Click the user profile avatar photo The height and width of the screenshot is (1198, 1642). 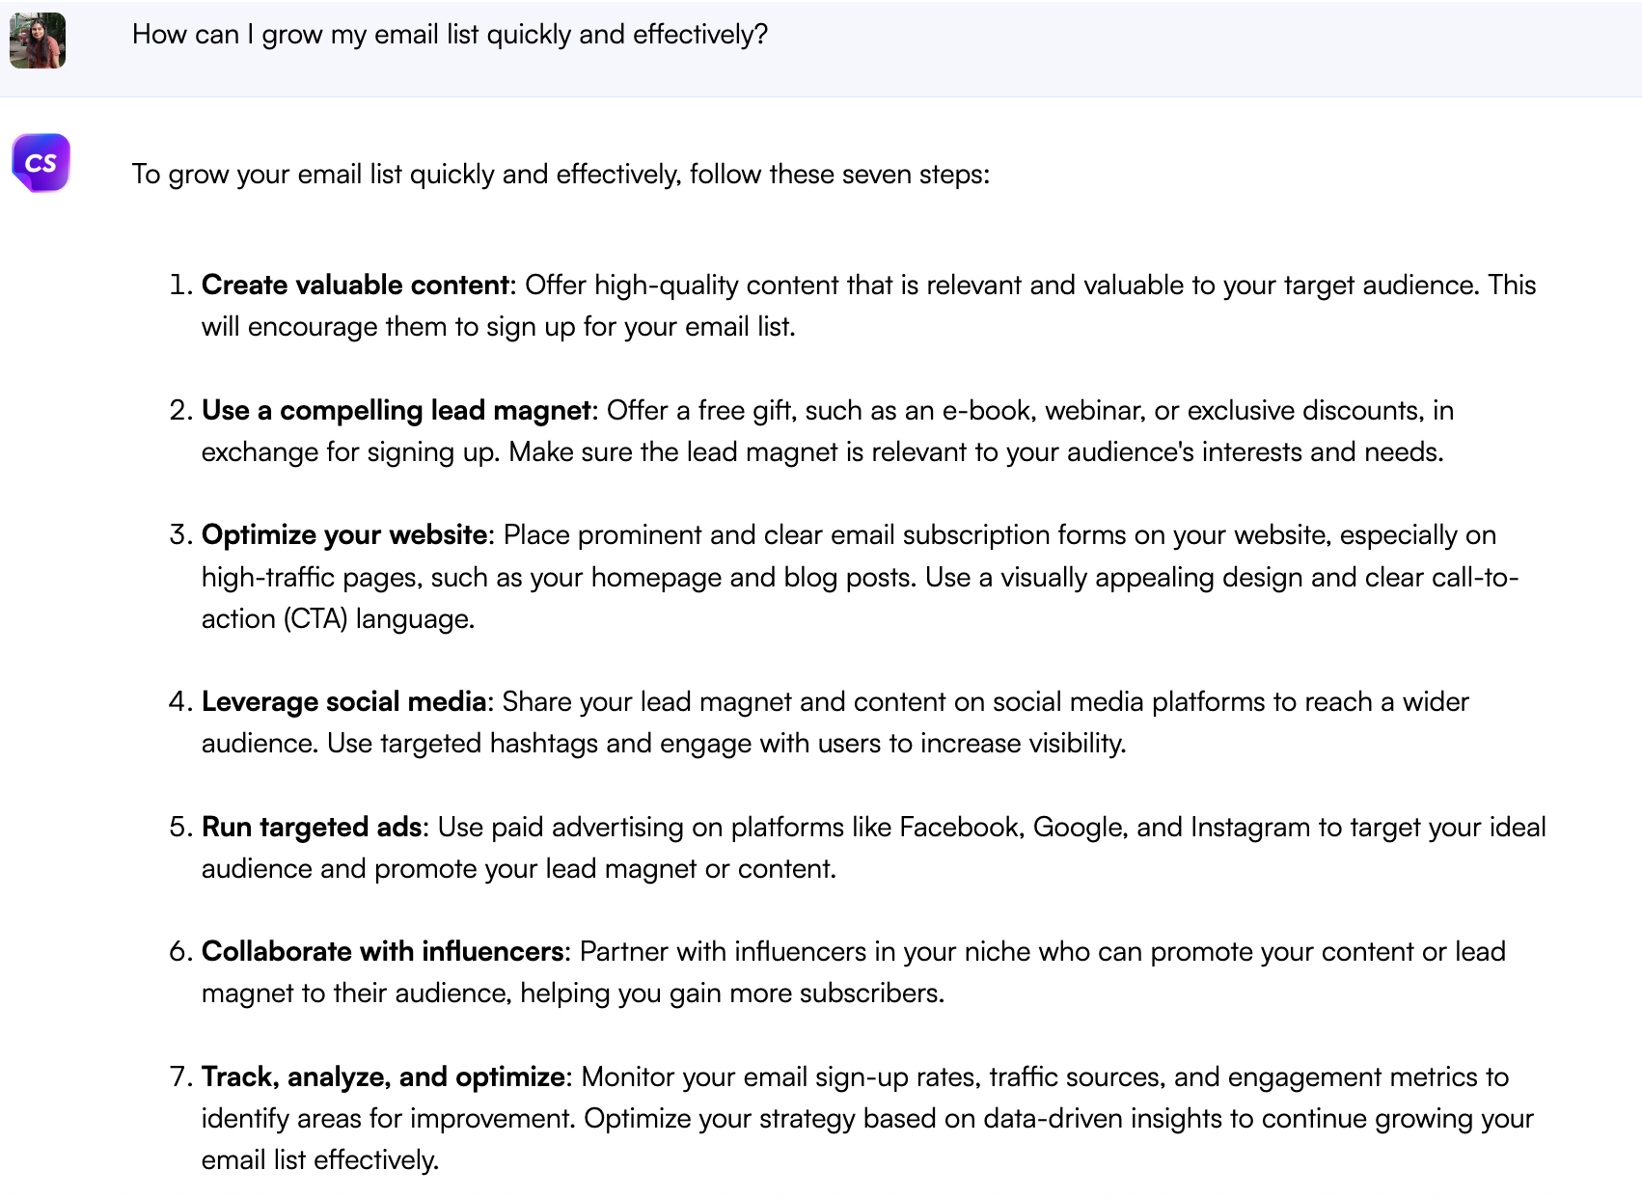point(38,41)
